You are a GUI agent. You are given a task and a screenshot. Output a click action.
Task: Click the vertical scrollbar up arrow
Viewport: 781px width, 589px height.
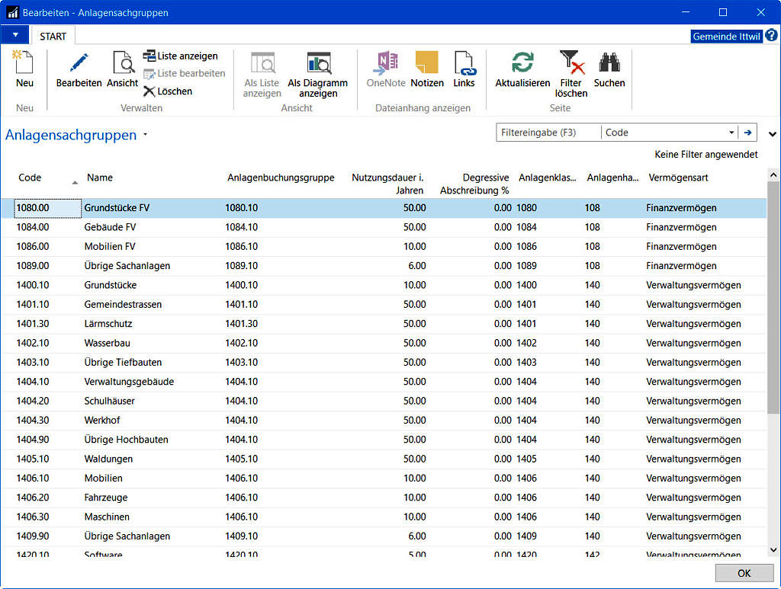coord(773,174)
